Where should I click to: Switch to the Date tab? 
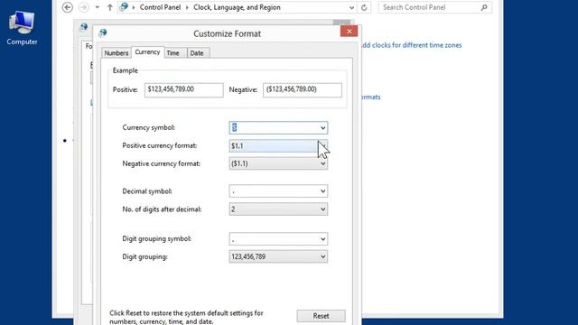(x=197, y=53)
